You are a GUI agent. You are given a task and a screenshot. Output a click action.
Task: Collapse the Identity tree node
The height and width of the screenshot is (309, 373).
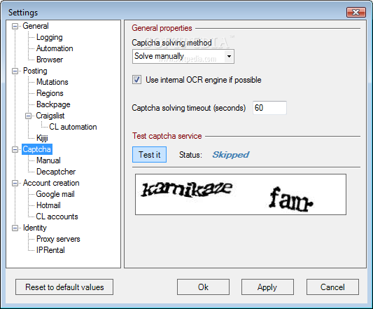tap(15, 228)
